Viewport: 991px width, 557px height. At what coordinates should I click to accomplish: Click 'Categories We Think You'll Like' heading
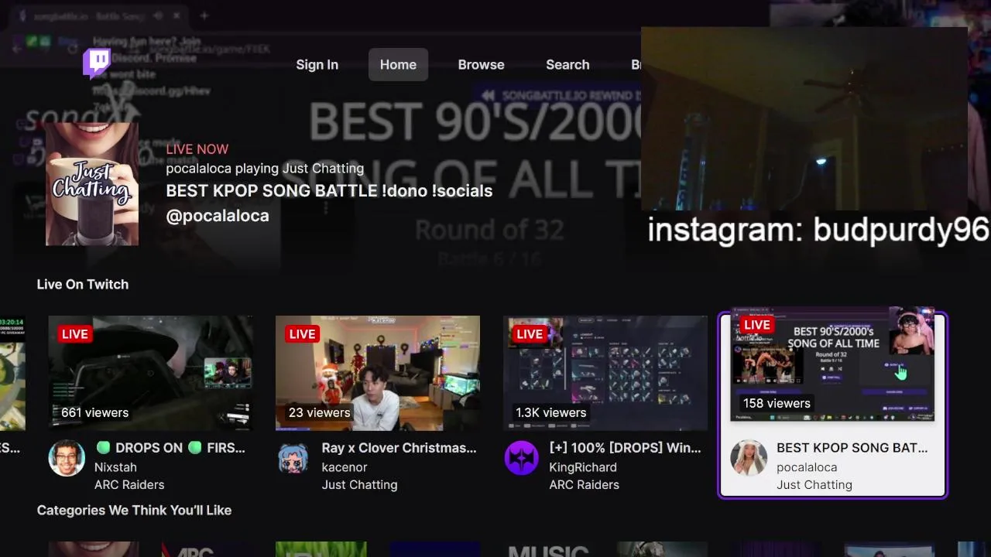[x=134, y=511]
